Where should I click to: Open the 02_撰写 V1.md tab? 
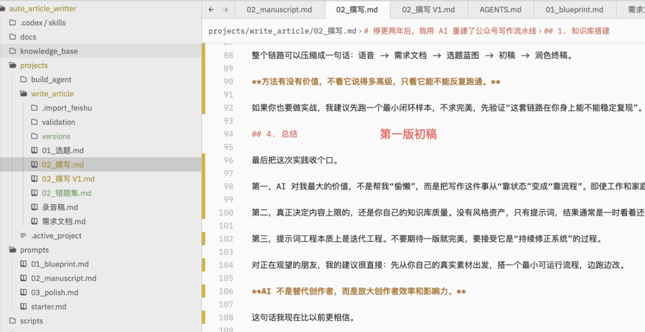429,10
